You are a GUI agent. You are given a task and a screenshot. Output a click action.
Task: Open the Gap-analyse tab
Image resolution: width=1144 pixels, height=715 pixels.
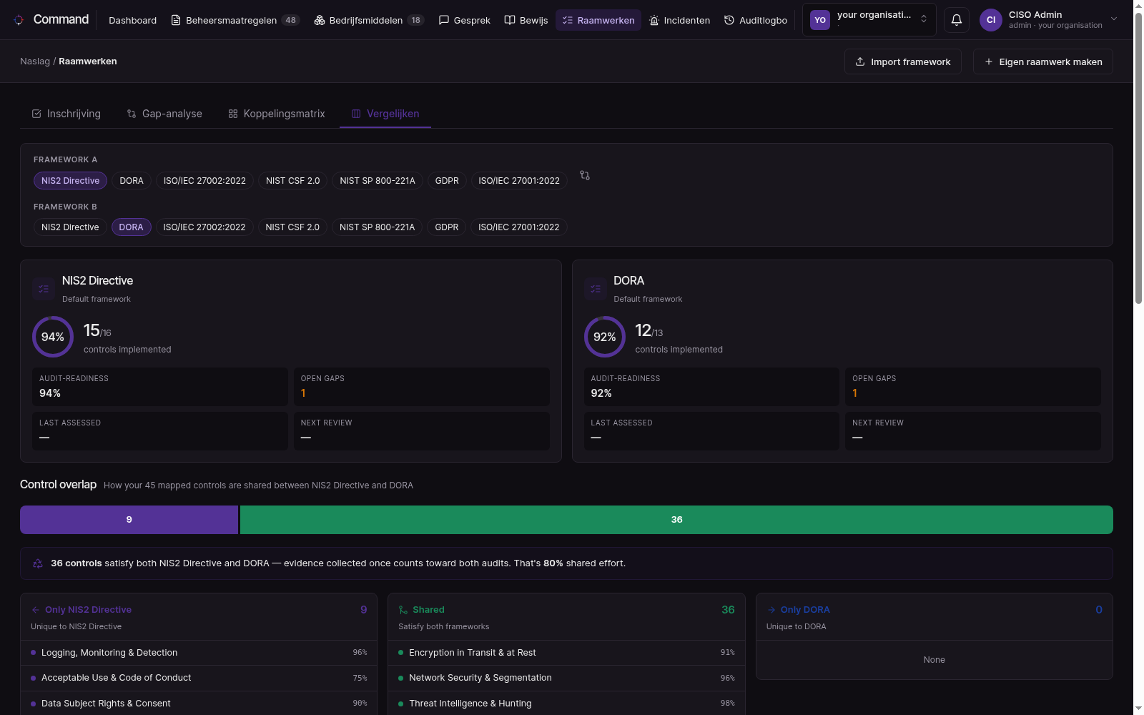(x=164, y=114)
